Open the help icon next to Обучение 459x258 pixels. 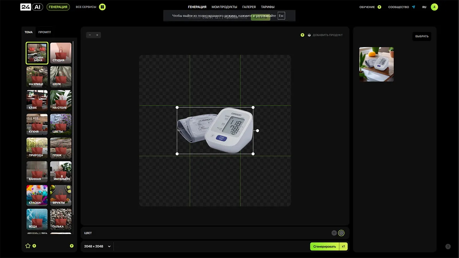(379, 7)
